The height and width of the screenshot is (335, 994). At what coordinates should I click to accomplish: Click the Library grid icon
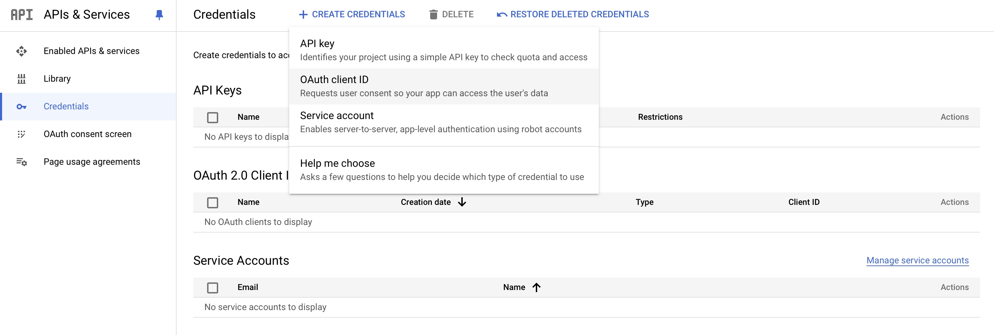pyautogui.click(x=21, y=79)
